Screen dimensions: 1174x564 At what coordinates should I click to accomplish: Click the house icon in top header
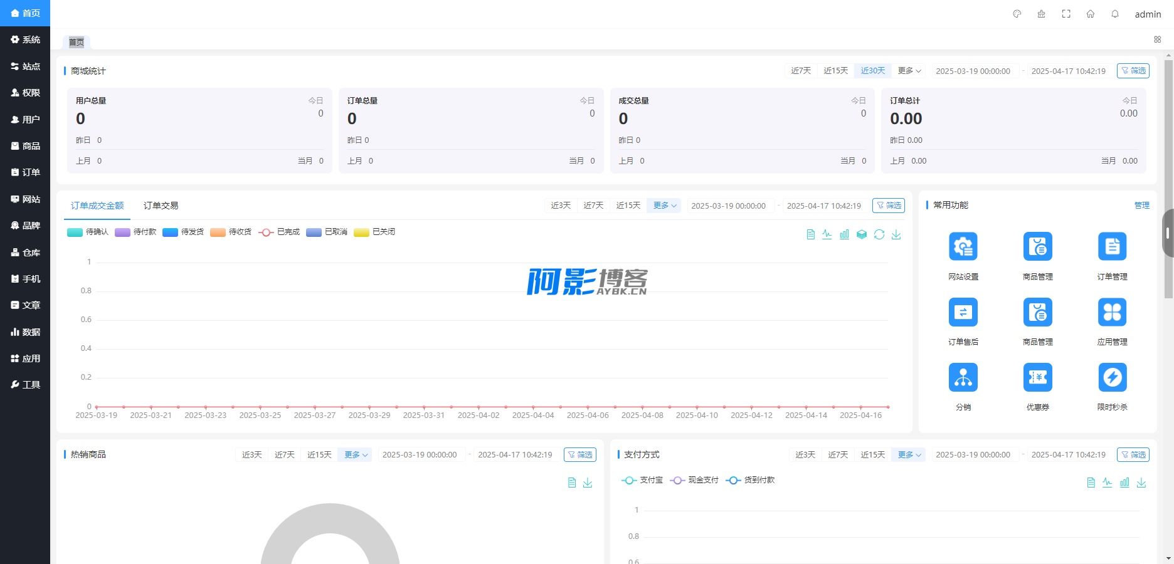click(x=1091, y=14)
